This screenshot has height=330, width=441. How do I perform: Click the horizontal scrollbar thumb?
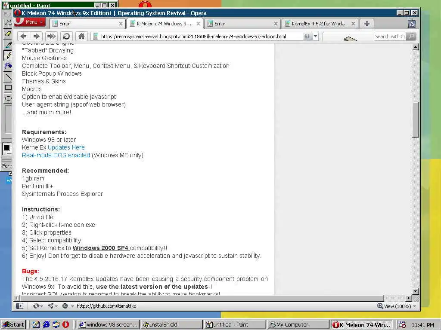pyautogui.click(x=202, y=298)
